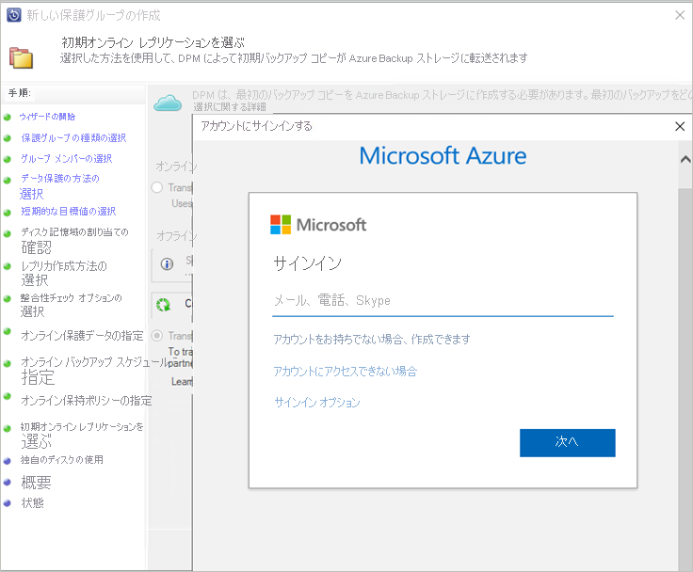Select 初期オンライン レプリケーションを選ぶ step
Screen dimensions: 693x572
coord(82,435)
